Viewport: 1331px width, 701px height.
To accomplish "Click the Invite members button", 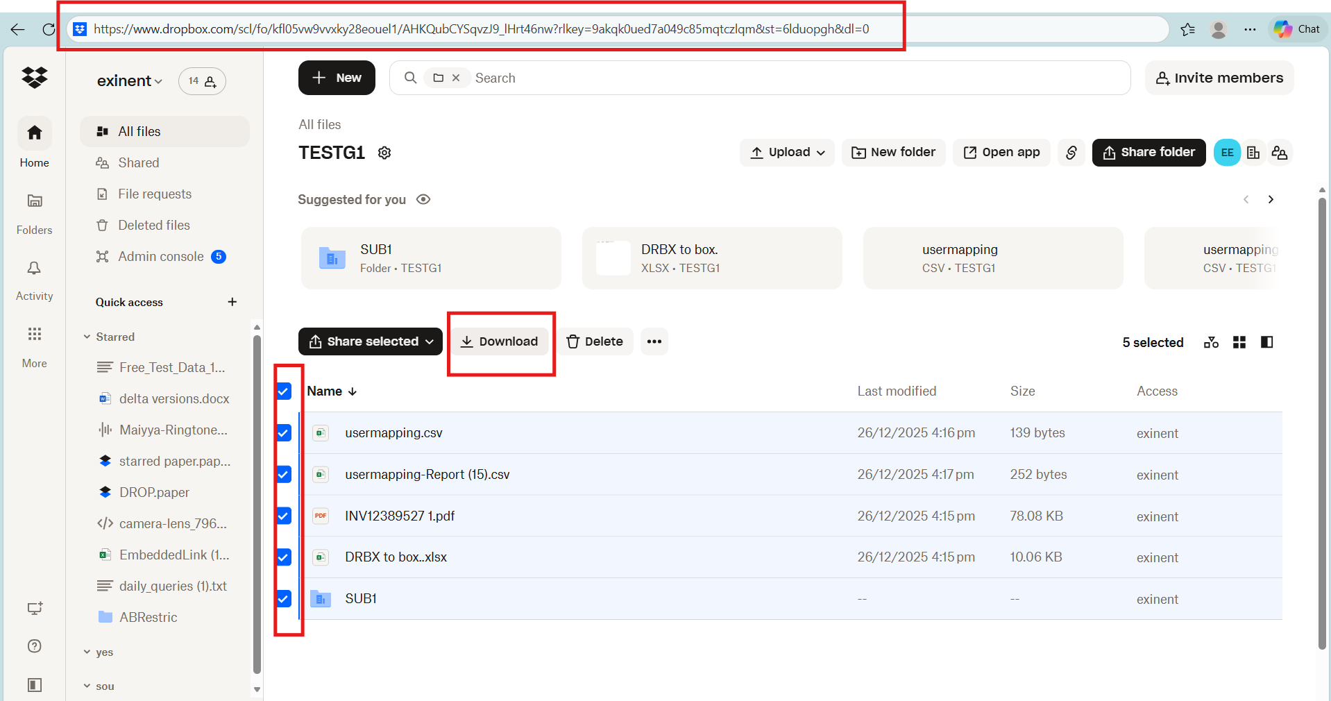I will pyautogui.click(x=1219, y=77).
